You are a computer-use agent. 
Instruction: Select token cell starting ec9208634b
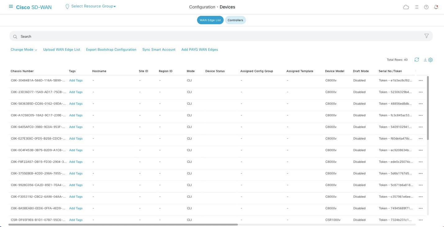pyautogui.click(x=396, y=150)
